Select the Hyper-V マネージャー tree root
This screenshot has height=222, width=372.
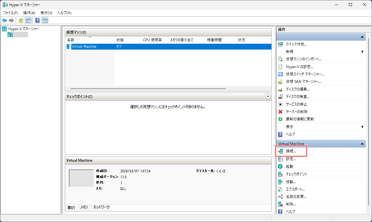click(x=23, y=29)
